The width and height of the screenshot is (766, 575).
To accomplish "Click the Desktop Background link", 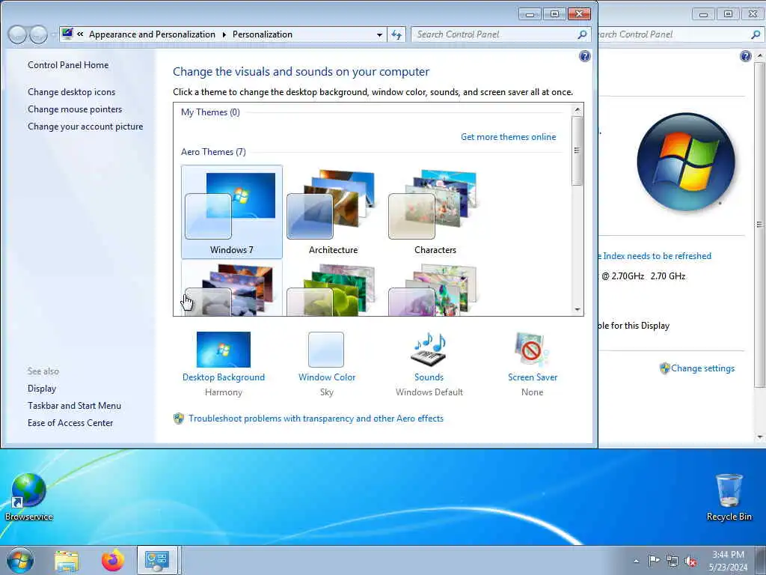I will [223, 377].
